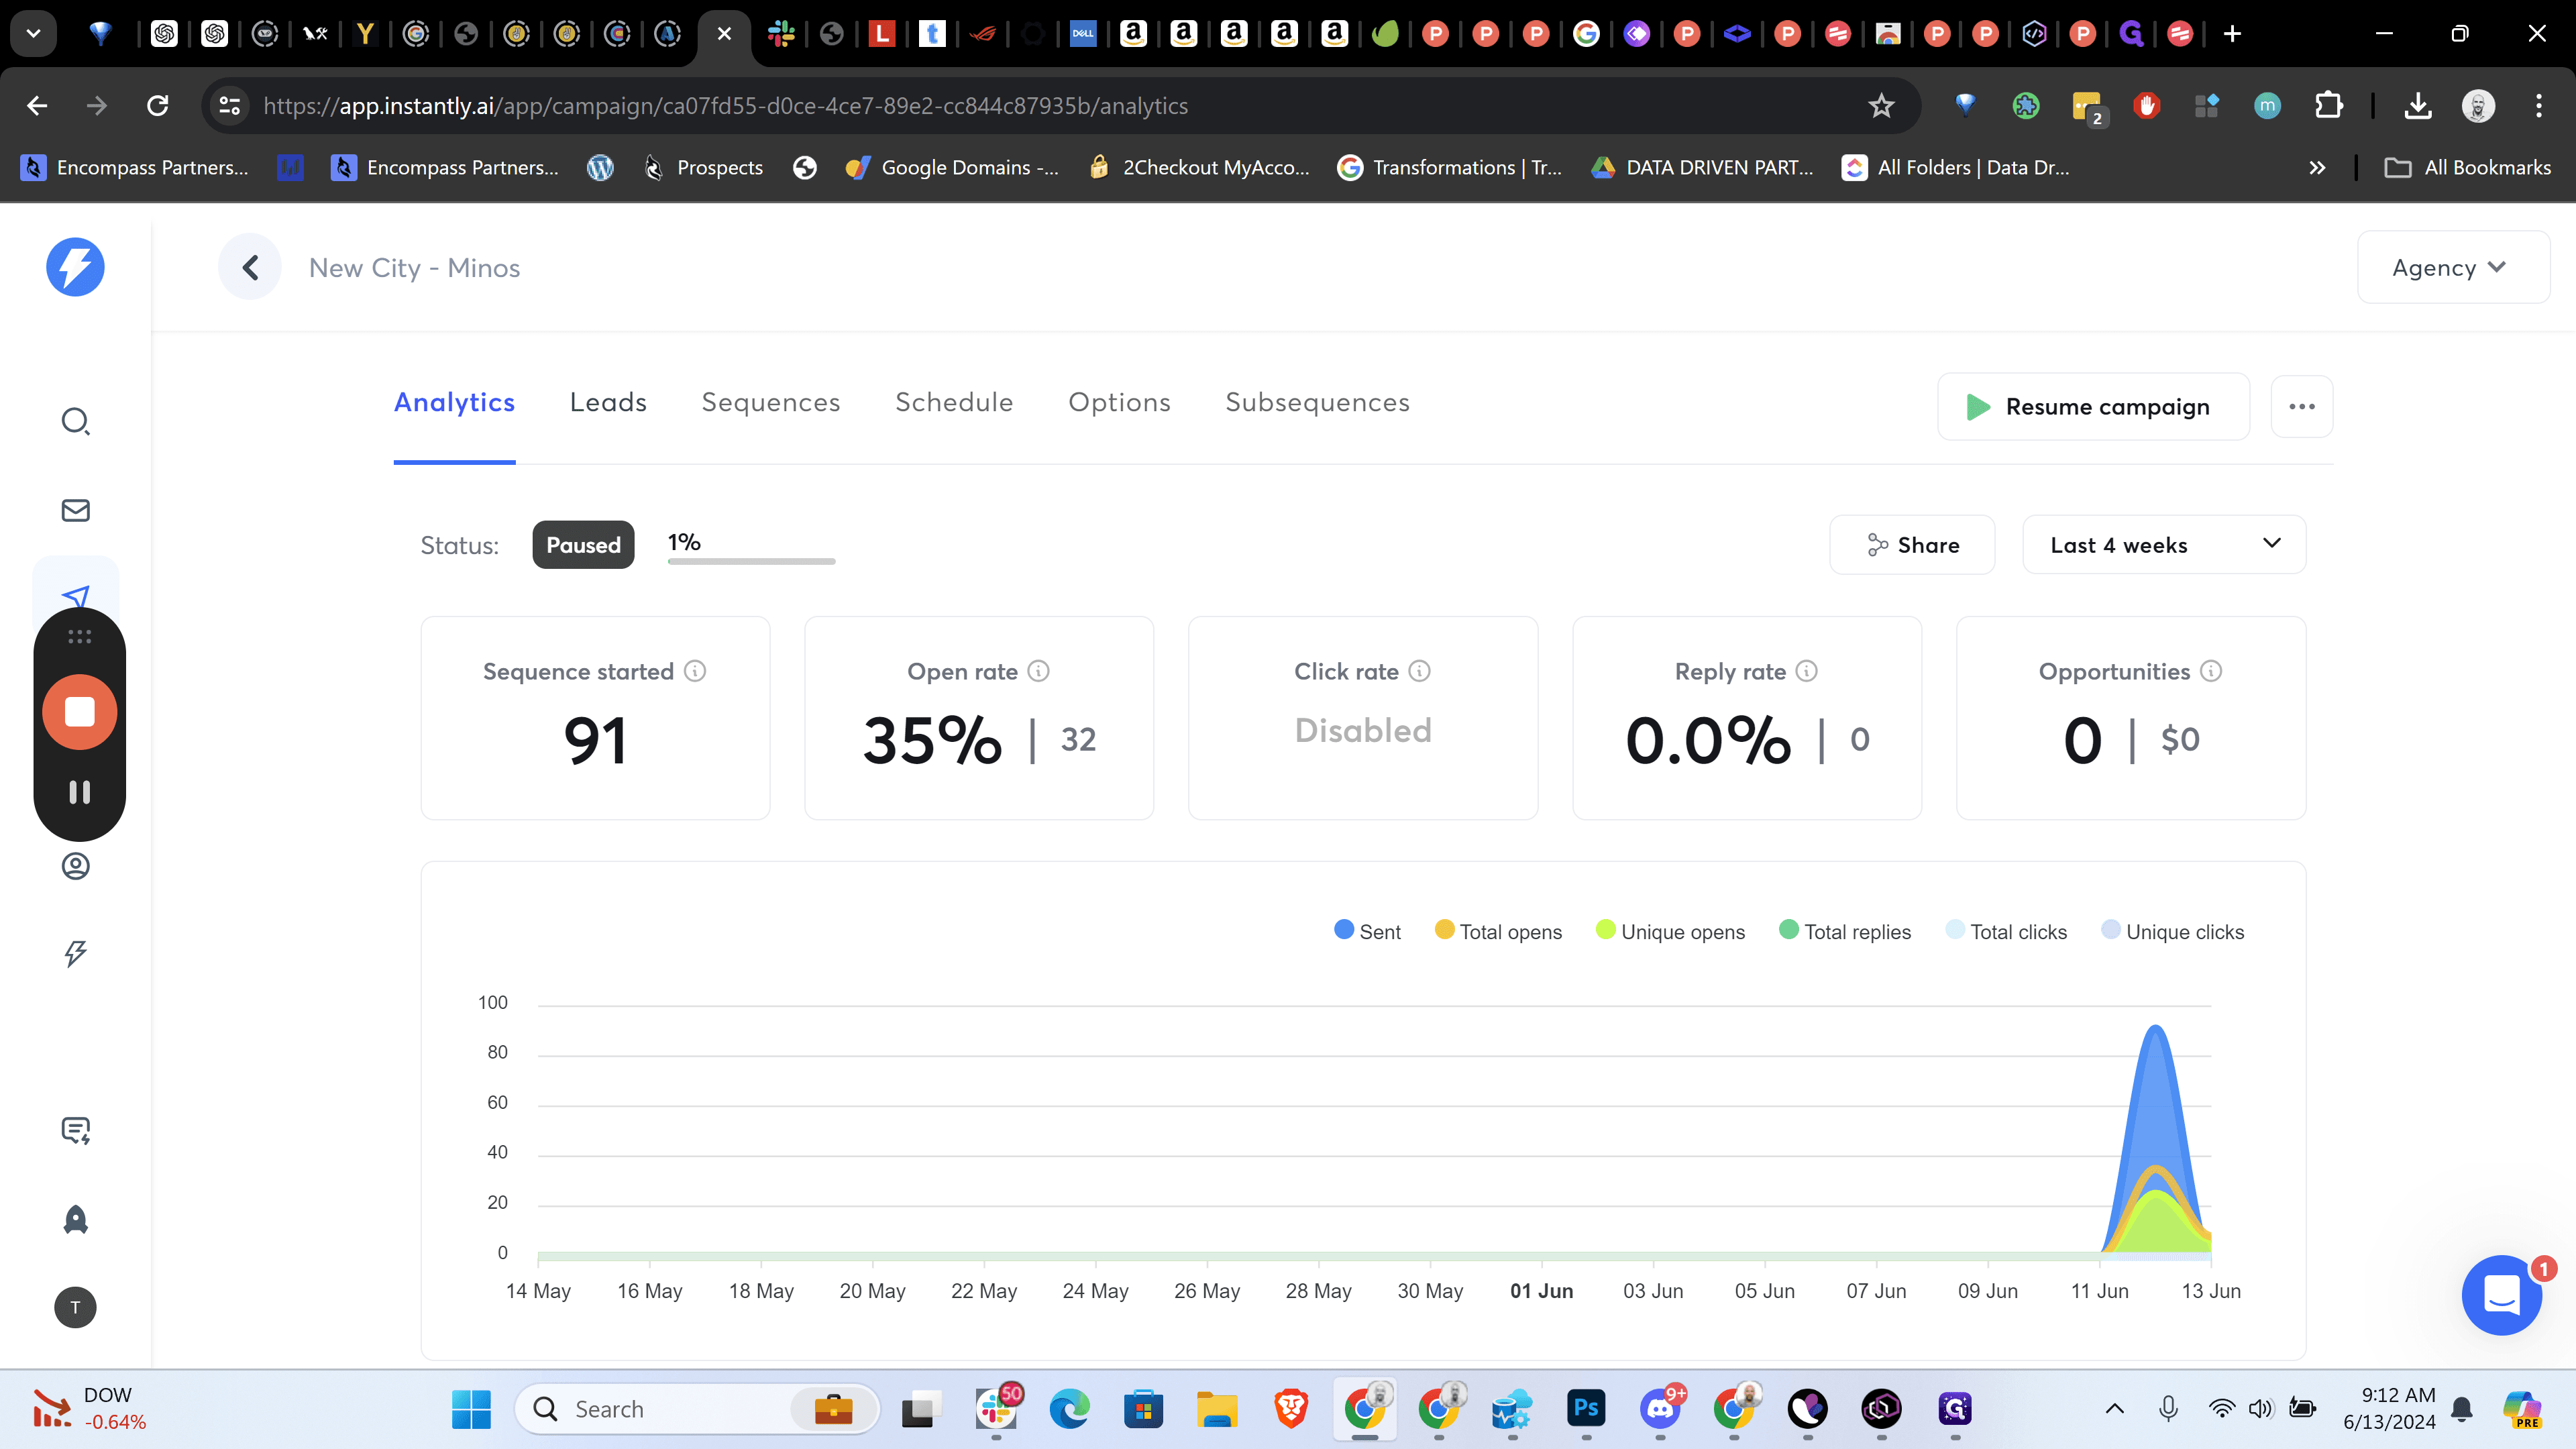Open the three-dot campaign options menu
The image size is (2576, 1449).
point(2302,406)
